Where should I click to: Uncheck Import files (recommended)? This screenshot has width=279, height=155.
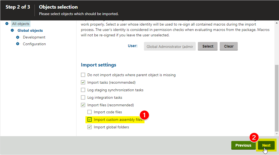click(83, 105)
